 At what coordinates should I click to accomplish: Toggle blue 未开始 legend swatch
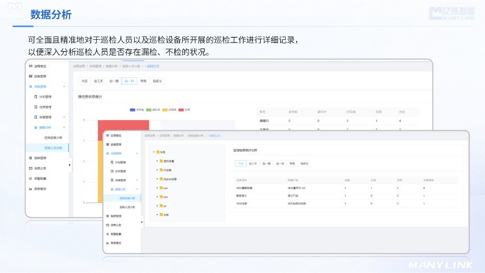pyautogui.click(x=133, y=110)
